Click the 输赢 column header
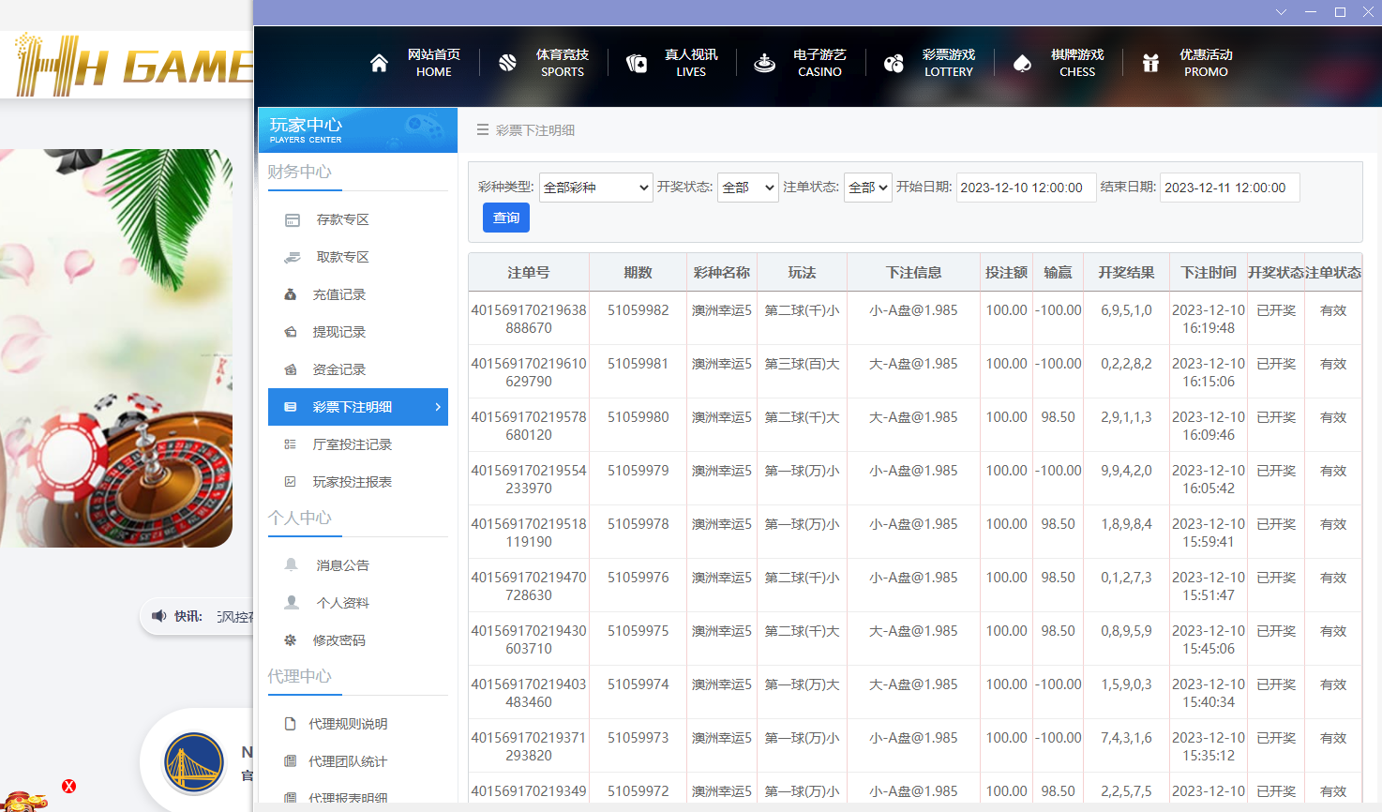Viewport: 1382px width, 812px height. pyautogui.click(x=1058, y=273)
